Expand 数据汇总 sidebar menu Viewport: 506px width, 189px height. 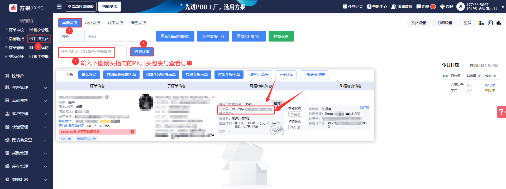(26, 180)
